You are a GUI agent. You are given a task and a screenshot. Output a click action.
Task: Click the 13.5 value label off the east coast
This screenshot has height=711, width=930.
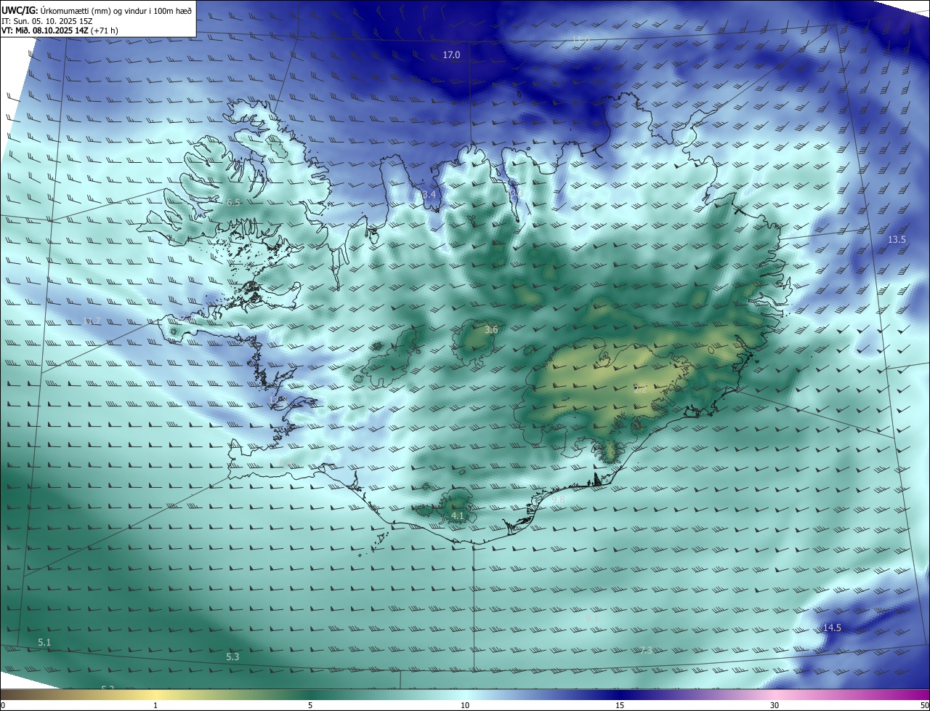(897, 240)
